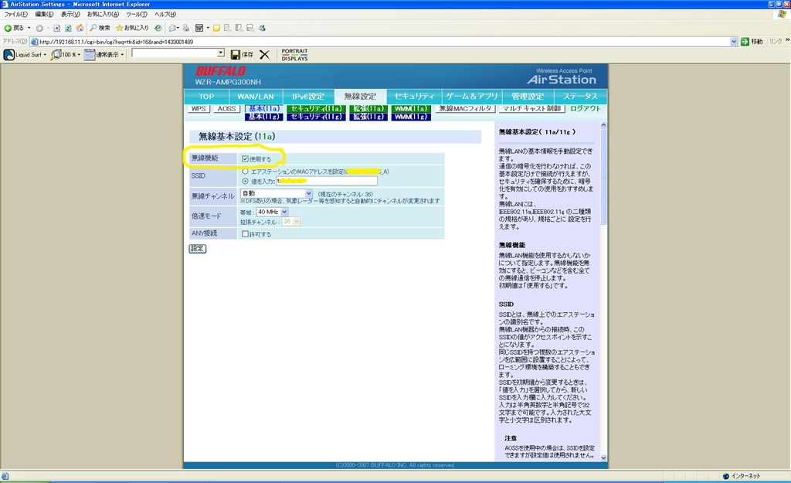Open the 拡張チャンネル 36 dropdown
Screen dimensions: 791x483
291,222
